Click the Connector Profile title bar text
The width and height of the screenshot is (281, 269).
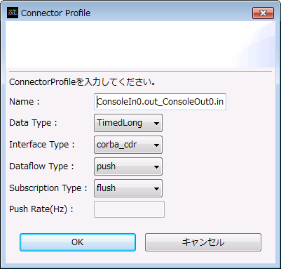tap(55, 13)
